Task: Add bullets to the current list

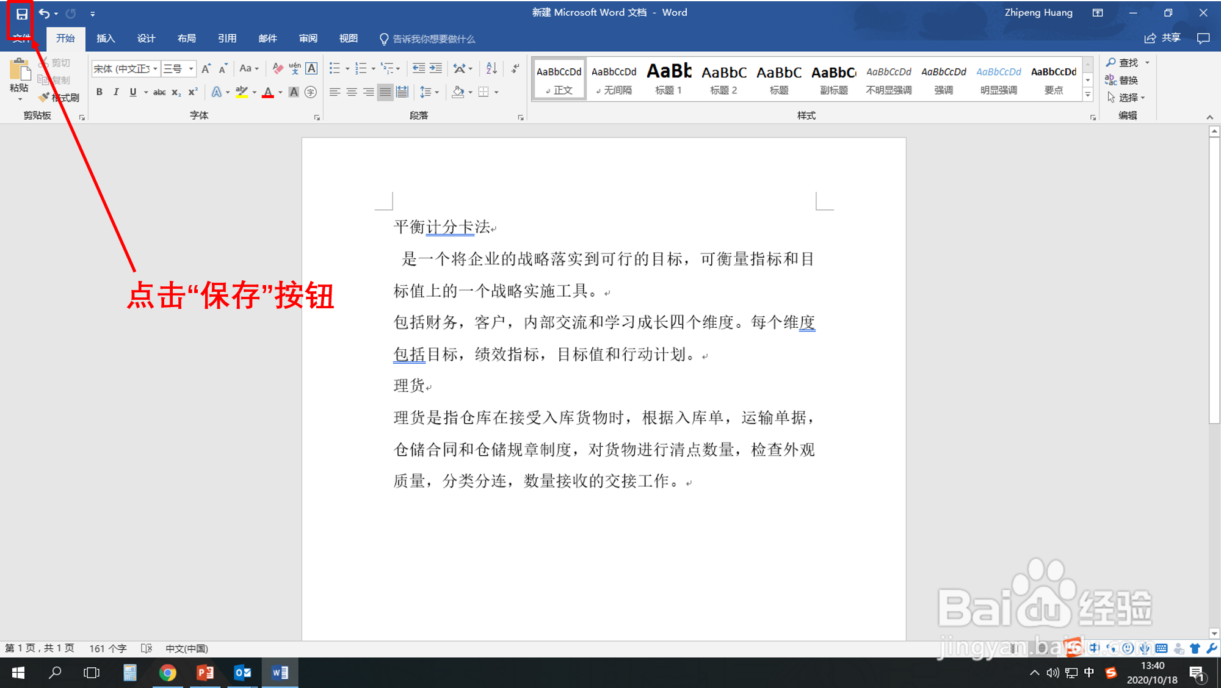Action: pos(335,68)
